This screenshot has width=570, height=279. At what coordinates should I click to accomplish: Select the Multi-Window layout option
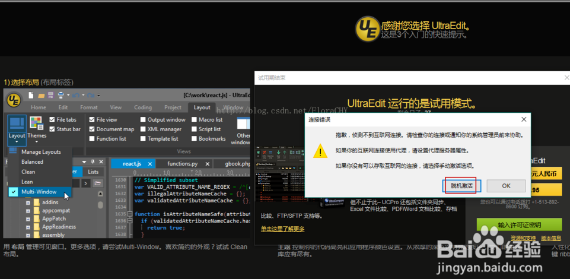tap(40, 192)
